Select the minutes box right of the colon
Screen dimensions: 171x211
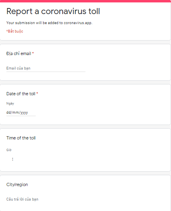(16, 159)
